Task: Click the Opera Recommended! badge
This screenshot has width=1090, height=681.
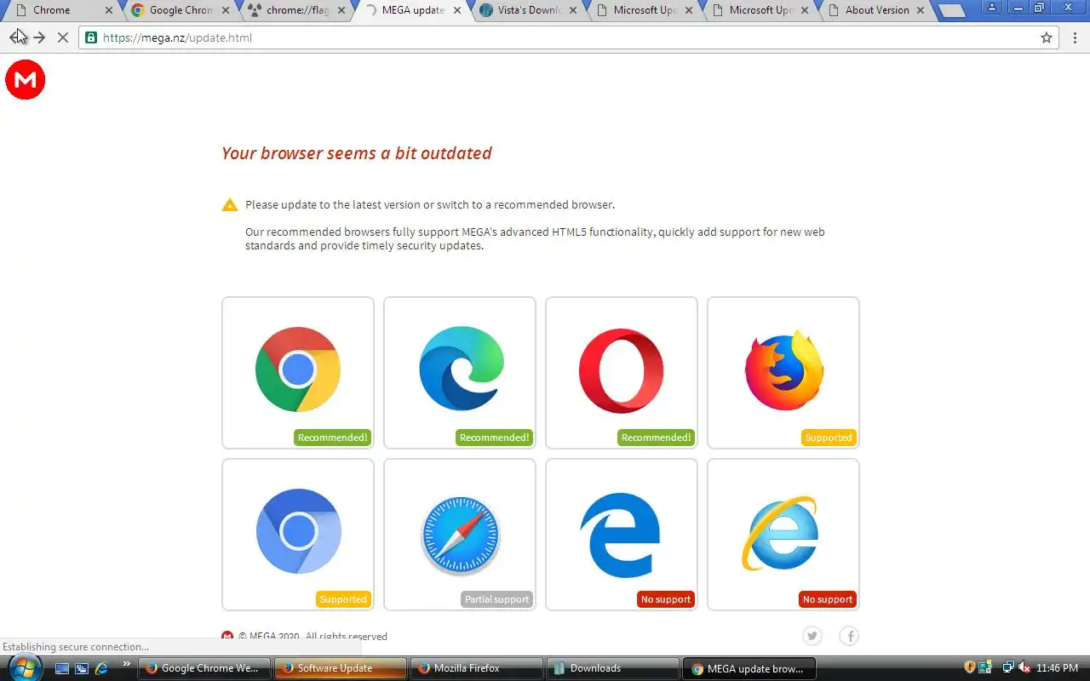Action: (x=656, y=438)
